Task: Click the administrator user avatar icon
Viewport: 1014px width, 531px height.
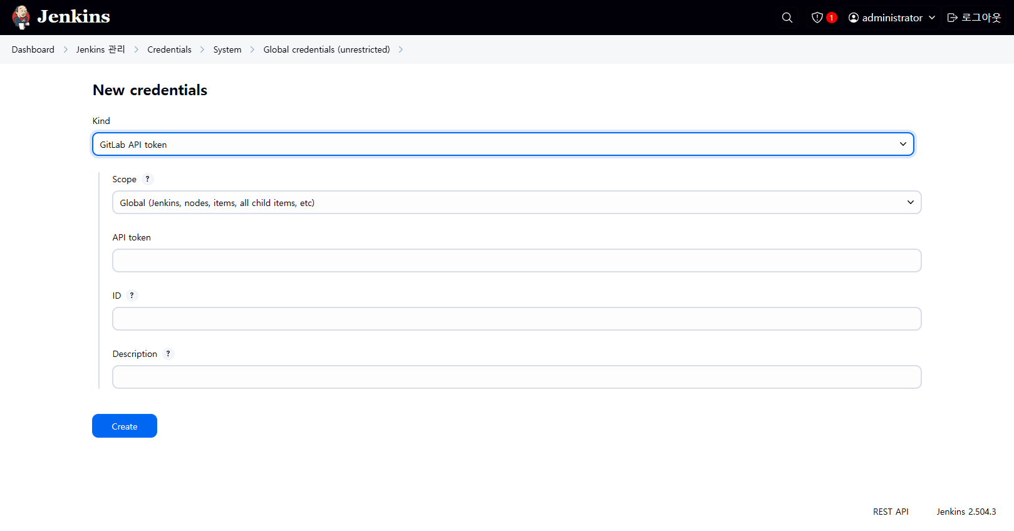Action: [x=854, y=18]
